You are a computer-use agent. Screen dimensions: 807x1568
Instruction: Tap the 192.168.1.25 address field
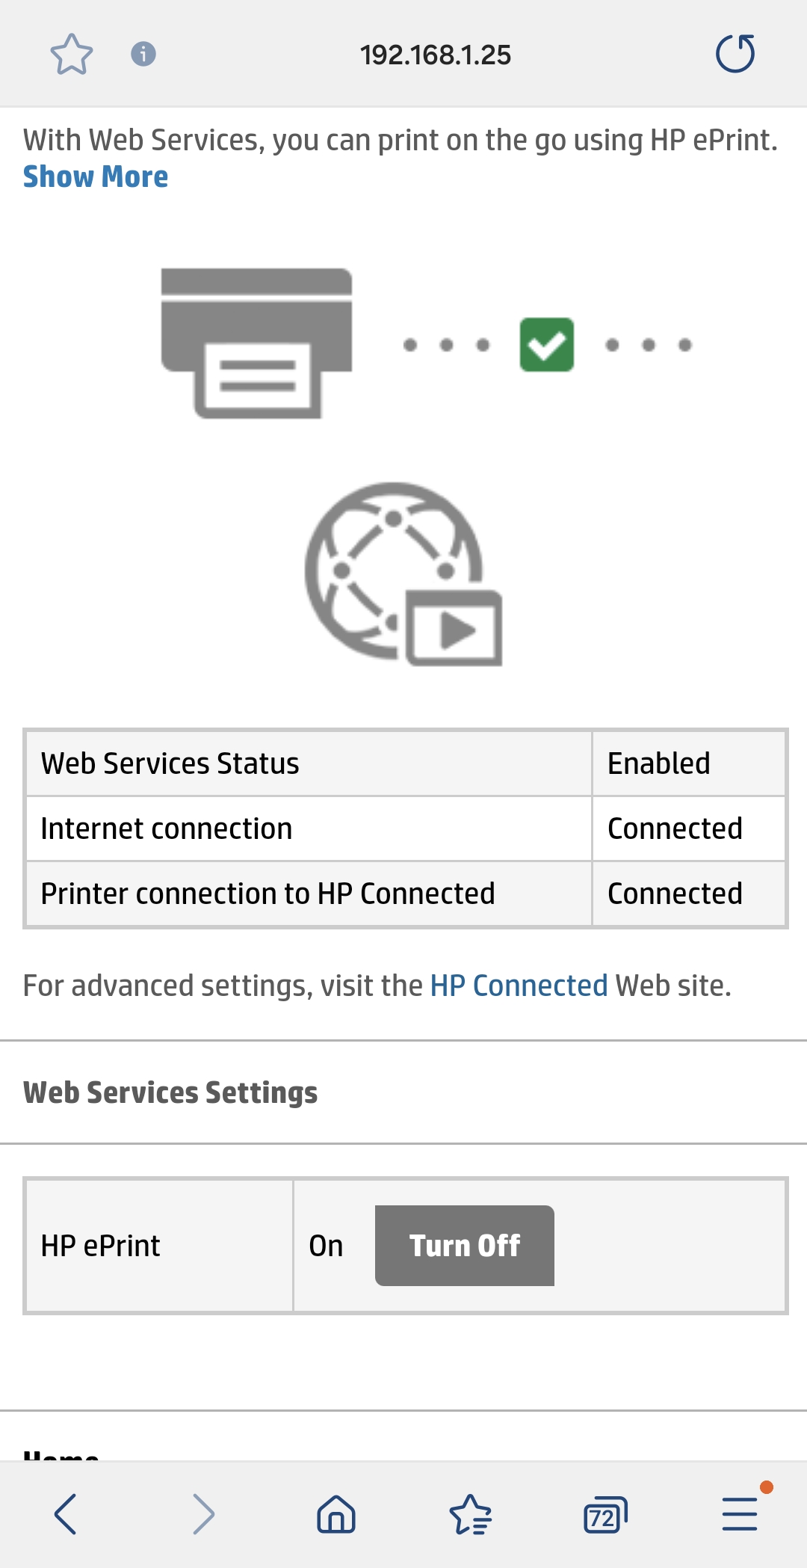pos(435,55)
